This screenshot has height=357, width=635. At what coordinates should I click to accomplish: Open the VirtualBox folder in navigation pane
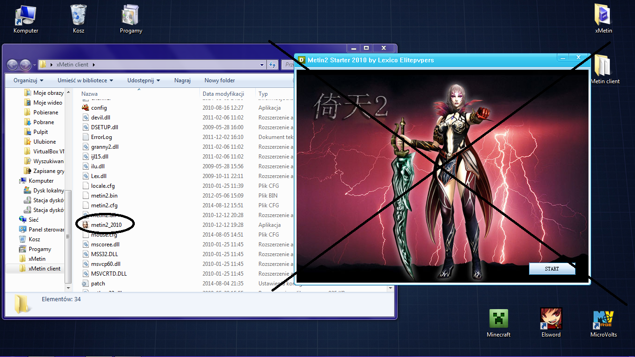[x=44, y=152]
